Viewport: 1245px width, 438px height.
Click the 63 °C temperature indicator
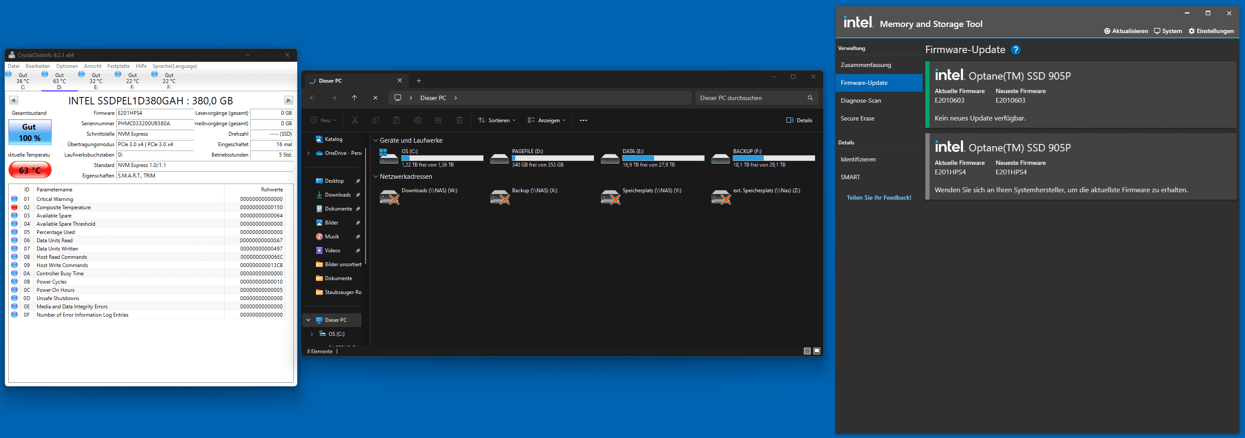point(30,170)
